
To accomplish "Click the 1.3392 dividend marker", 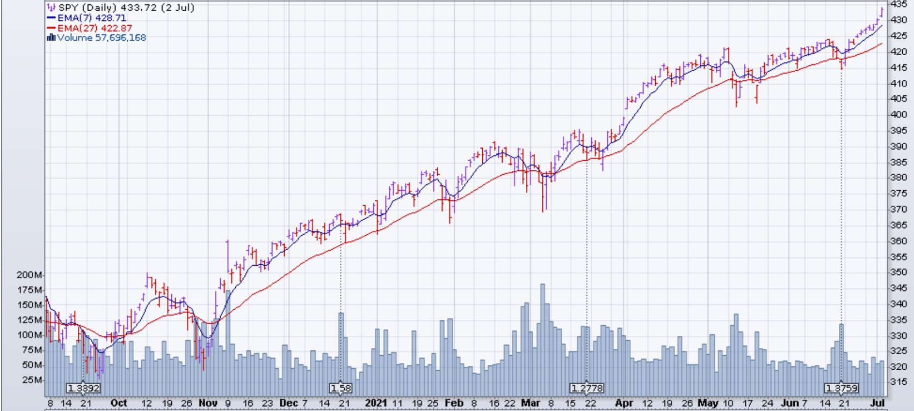I will [83, 387].
